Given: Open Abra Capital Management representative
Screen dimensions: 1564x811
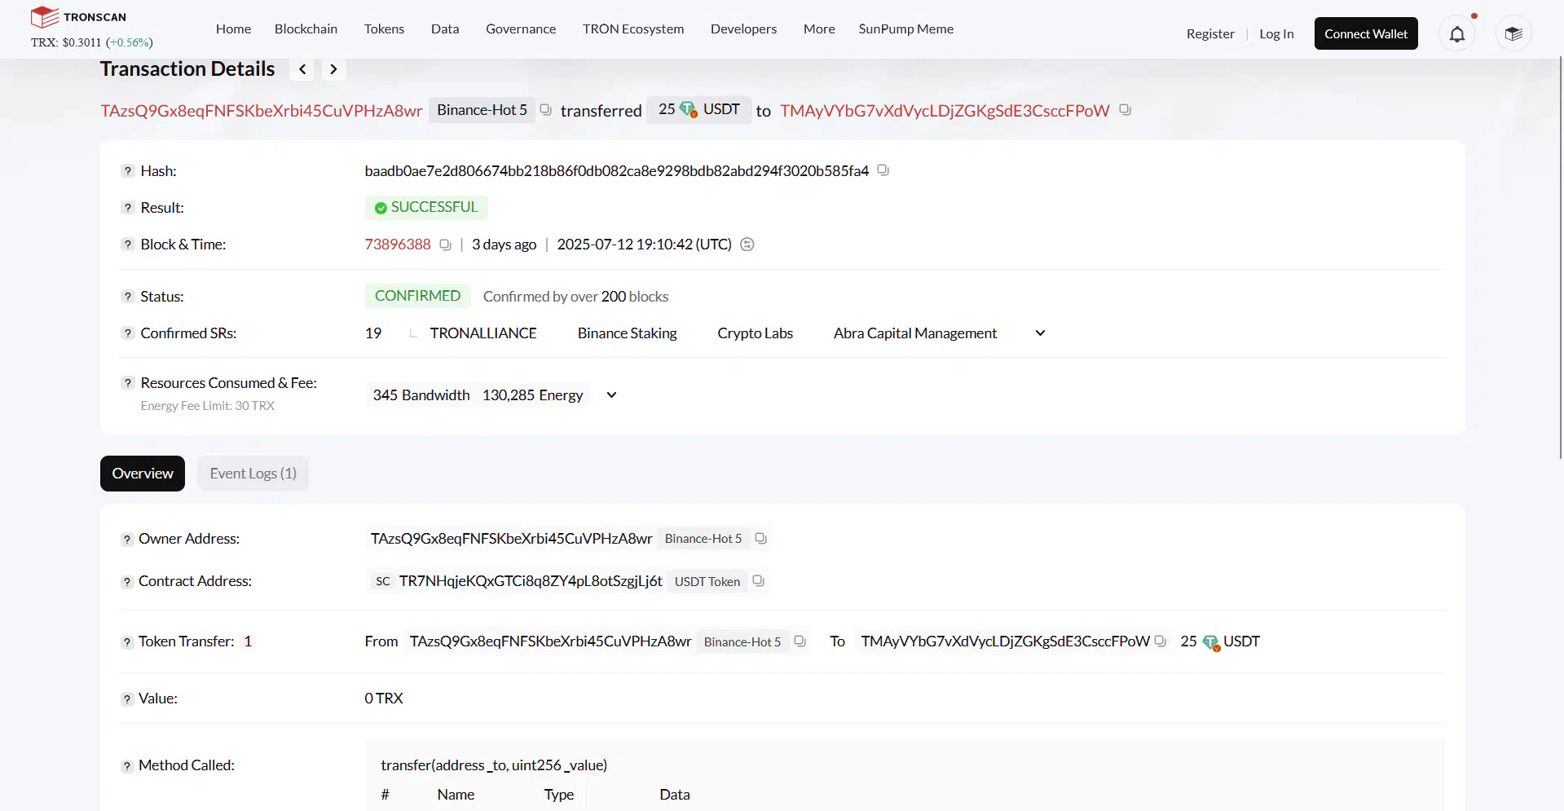Looking at the screenshot, I should tap(915, 333).
